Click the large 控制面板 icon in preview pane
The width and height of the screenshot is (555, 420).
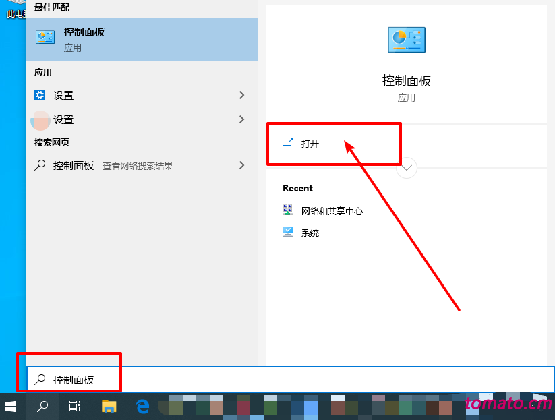[407, 40]
